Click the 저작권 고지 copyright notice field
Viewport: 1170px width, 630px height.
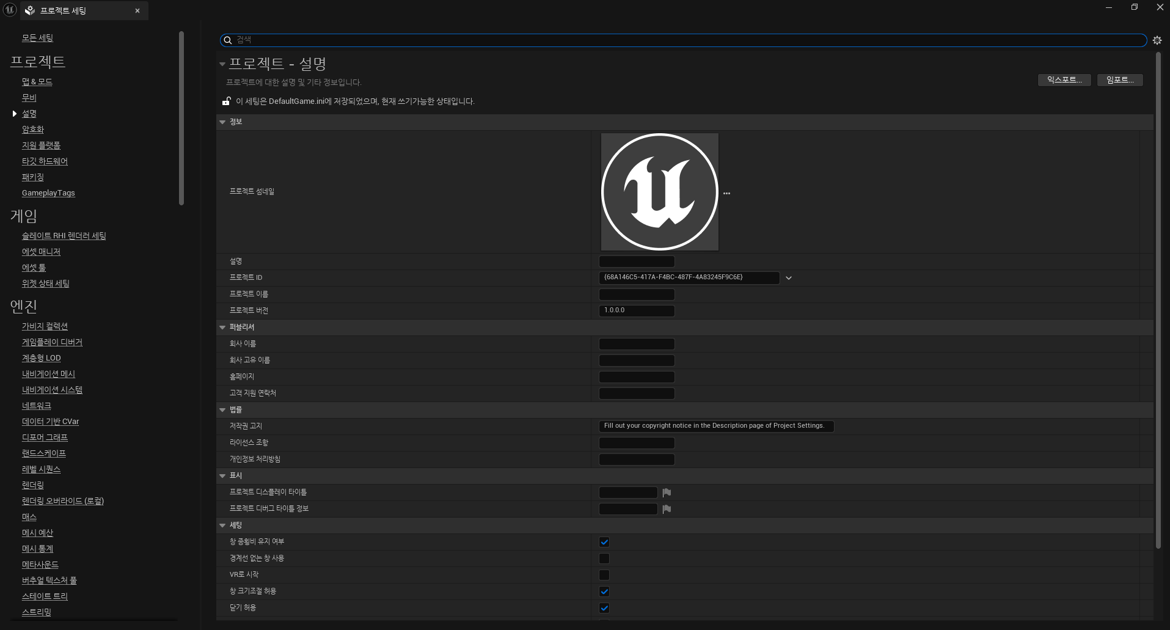[x=716, y=427]
